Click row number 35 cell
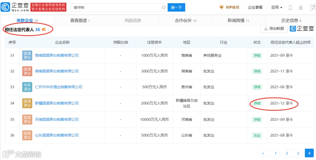Viewport: 316px width, 160px height. tap(12, 120)
